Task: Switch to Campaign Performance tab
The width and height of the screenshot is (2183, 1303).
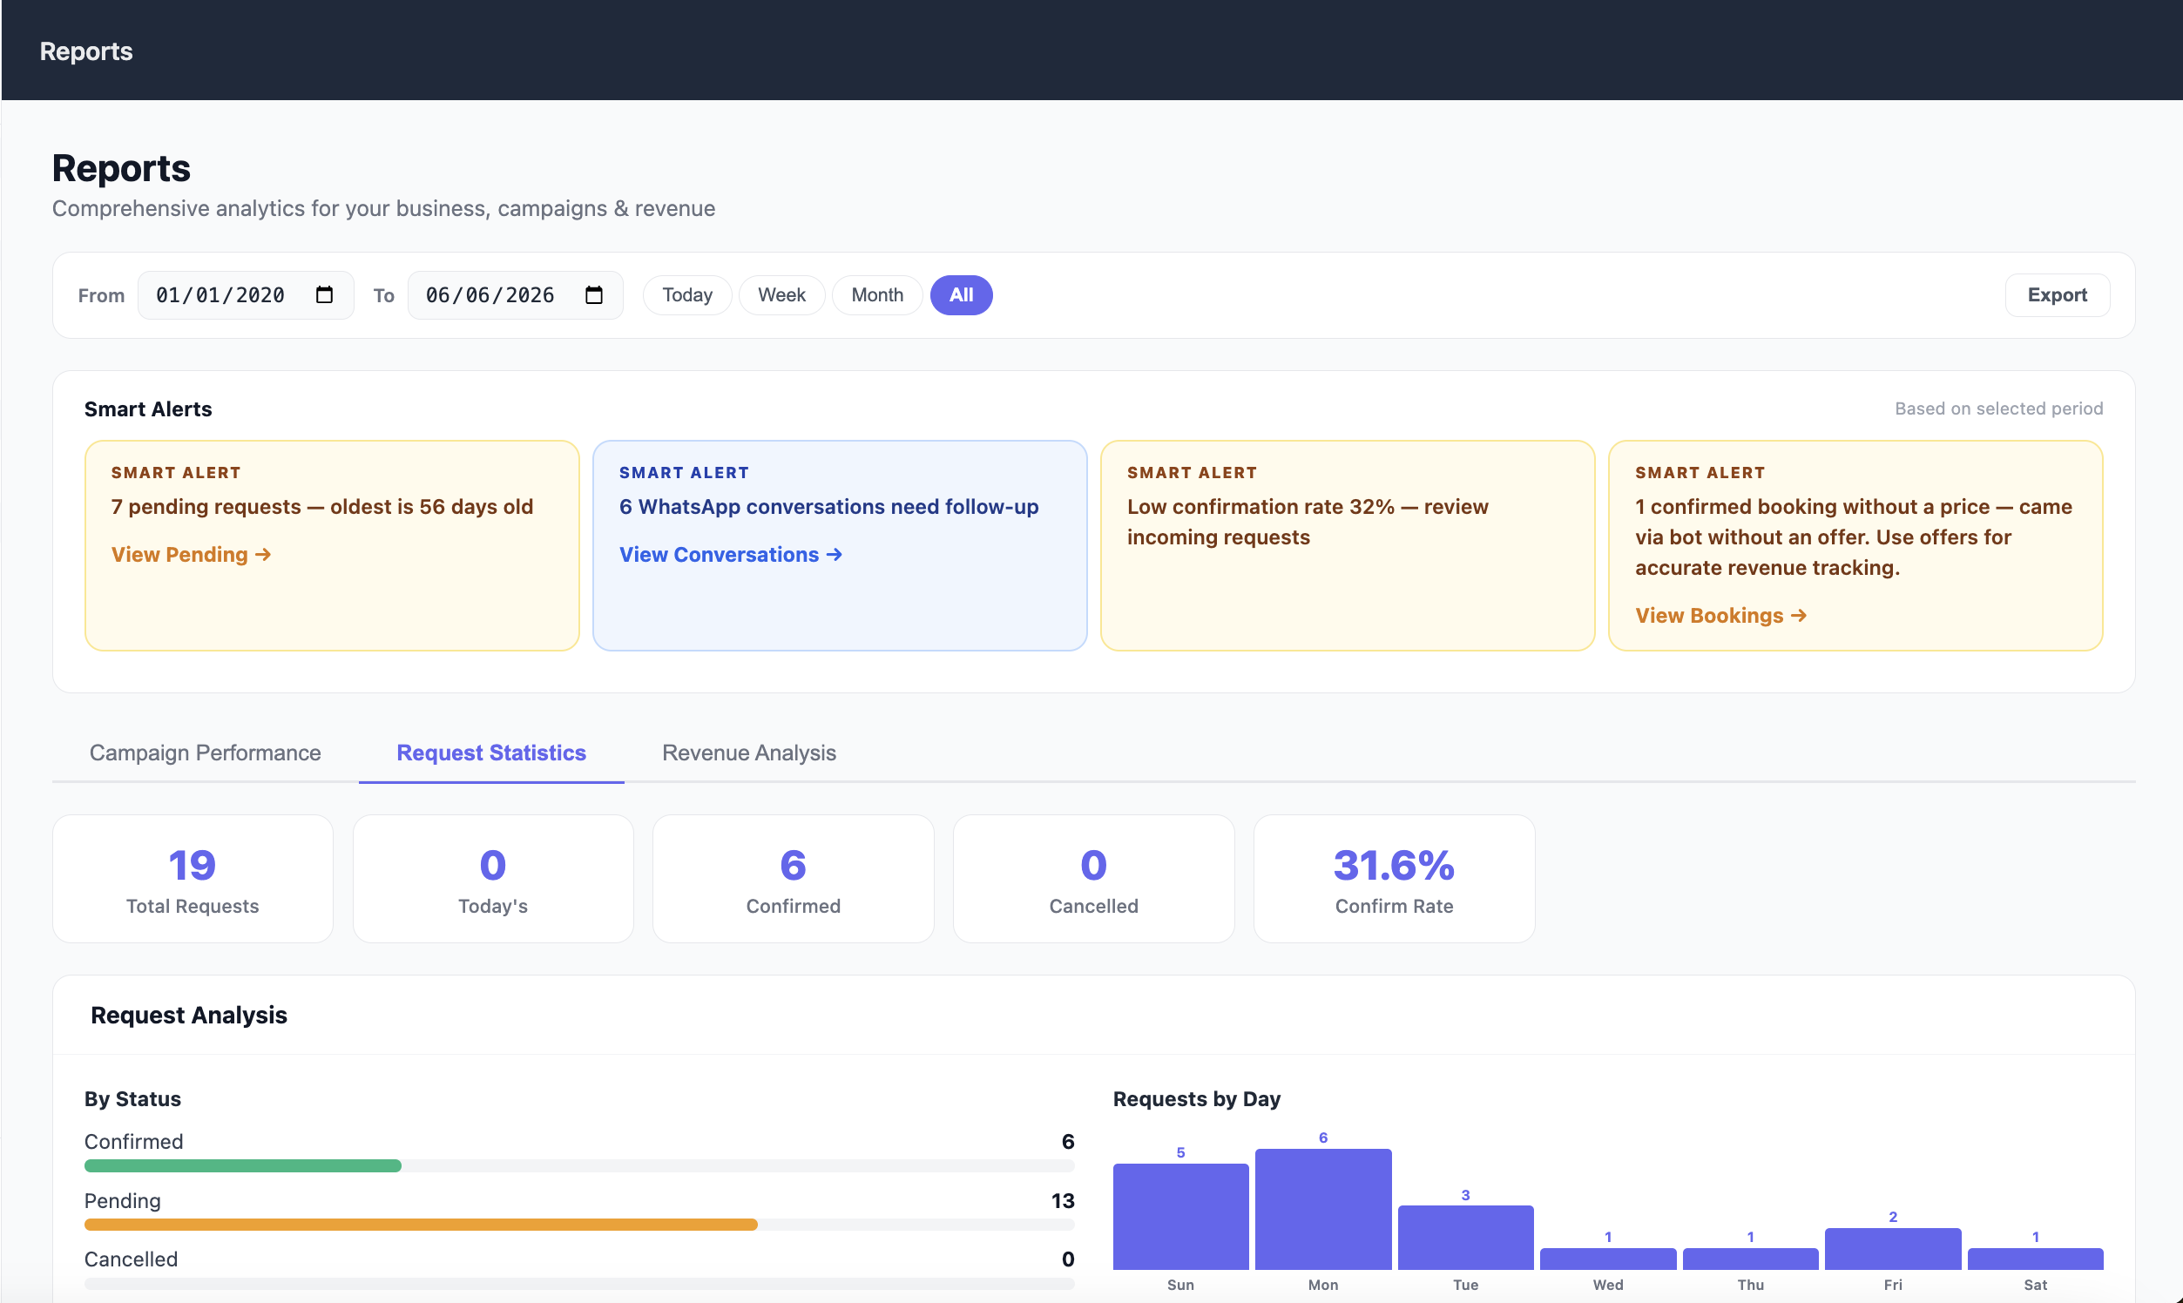Action: [x=205, y=753]
